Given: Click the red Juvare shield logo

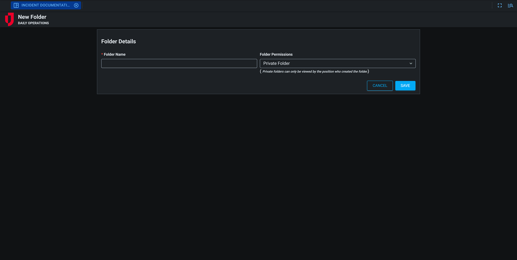Looking at the screenshot, I should click(x=9, y=19).
